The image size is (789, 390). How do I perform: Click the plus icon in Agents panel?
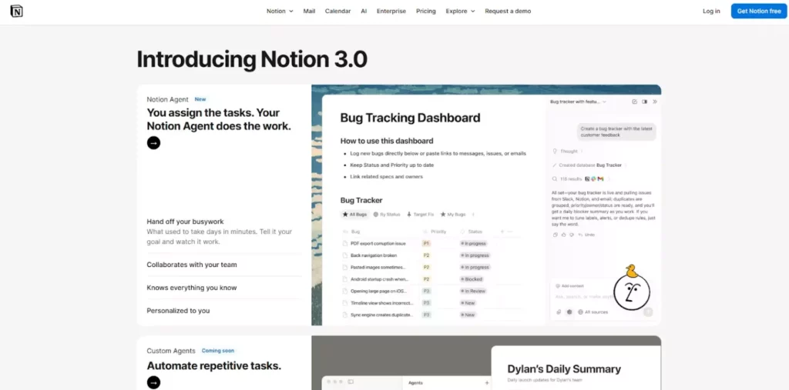487,383
